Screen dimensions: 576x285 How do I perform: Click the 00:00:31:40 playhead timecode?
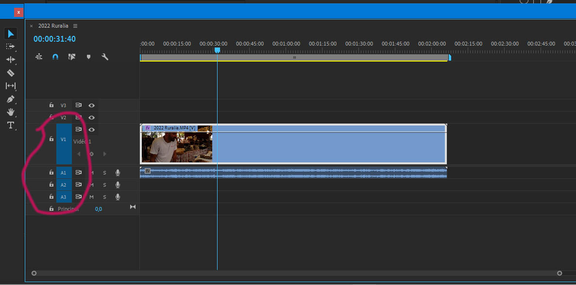click(54, 39)
